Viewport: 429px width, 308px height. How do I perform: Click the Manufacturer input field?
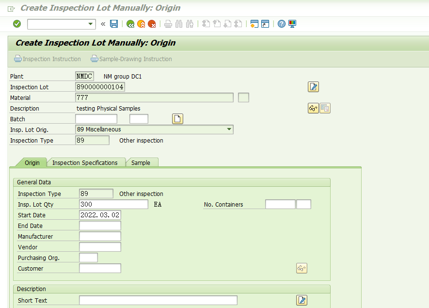click(100, 236)
